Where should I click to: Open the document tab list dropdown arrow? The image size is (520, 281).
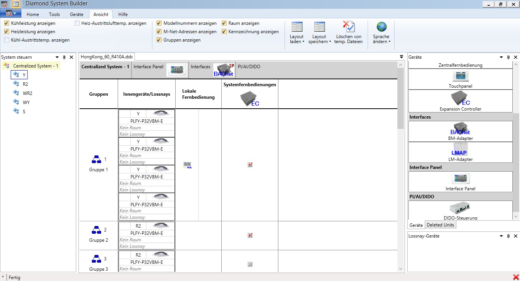[x=401, y=57]
